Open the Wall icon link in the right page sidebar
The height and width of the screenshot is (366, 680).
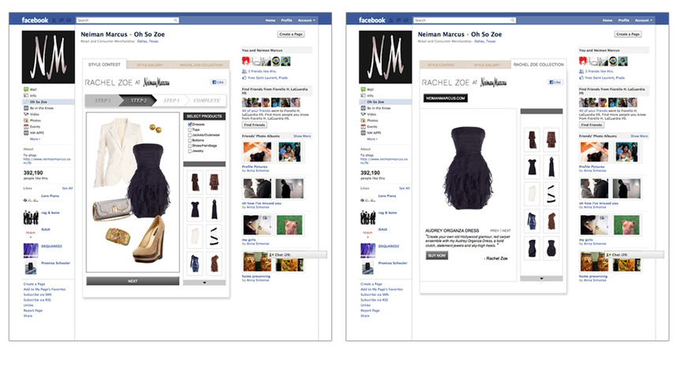coord(363,89)
